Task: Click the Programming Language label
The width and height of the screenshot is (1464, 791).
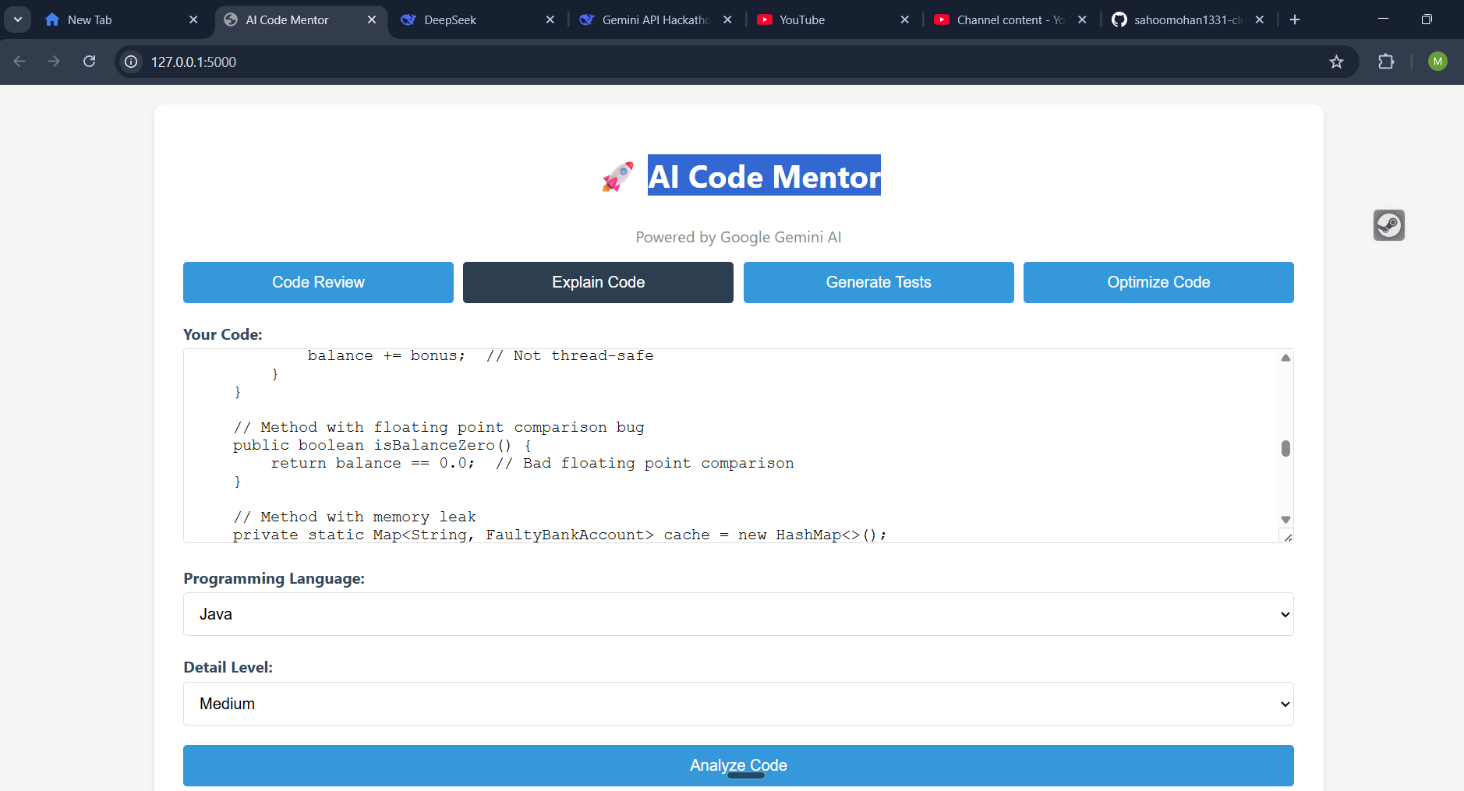Action: coord(274,578)
